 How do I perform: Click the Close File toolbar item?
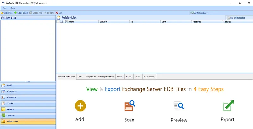[x=36, y=13]
